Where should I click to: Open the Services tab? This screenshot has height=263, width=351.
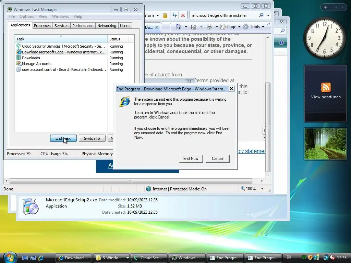61,25
